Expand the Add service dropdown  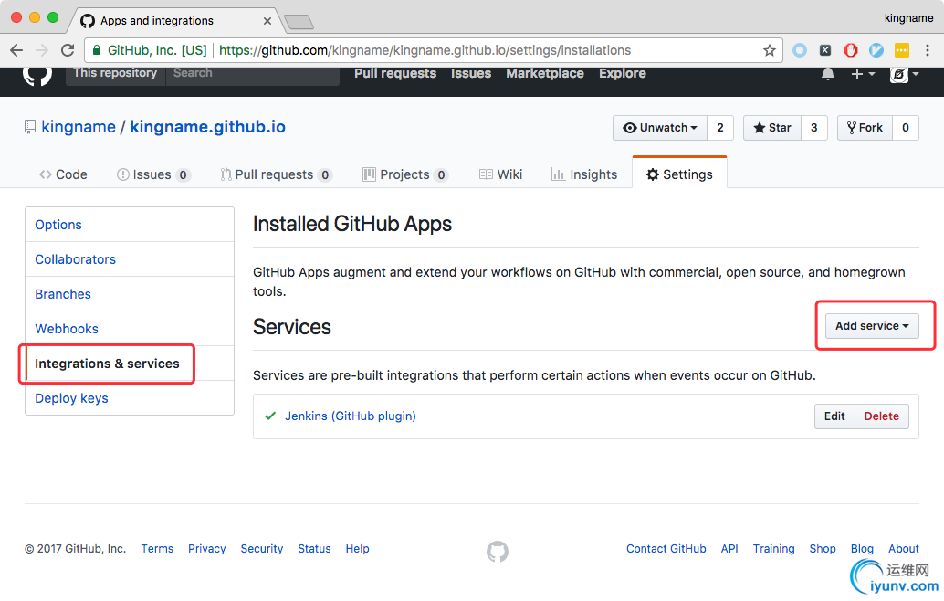coord(872,326)
